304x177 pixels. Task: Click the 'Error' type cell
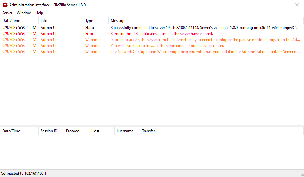[x=89, y=34]
